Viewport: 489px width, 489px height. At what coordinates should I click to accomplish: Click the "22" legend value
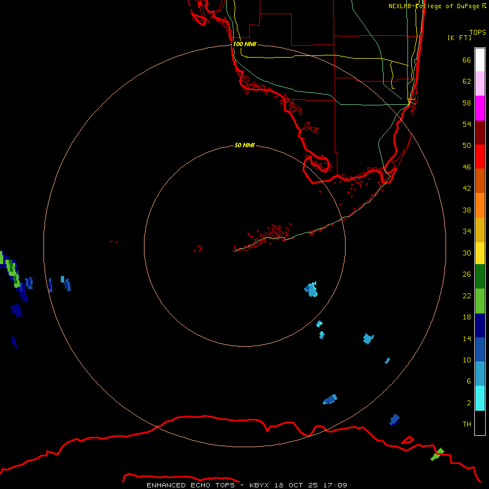[x=467, y=296]
